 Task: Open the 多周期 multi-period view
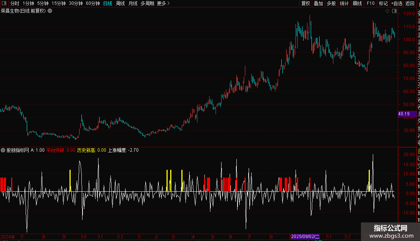[147, 3]
